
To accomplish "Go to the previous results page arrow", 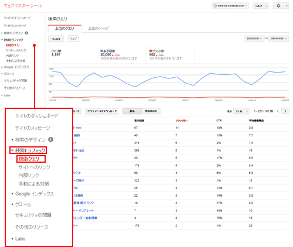I will pos(278,111).
